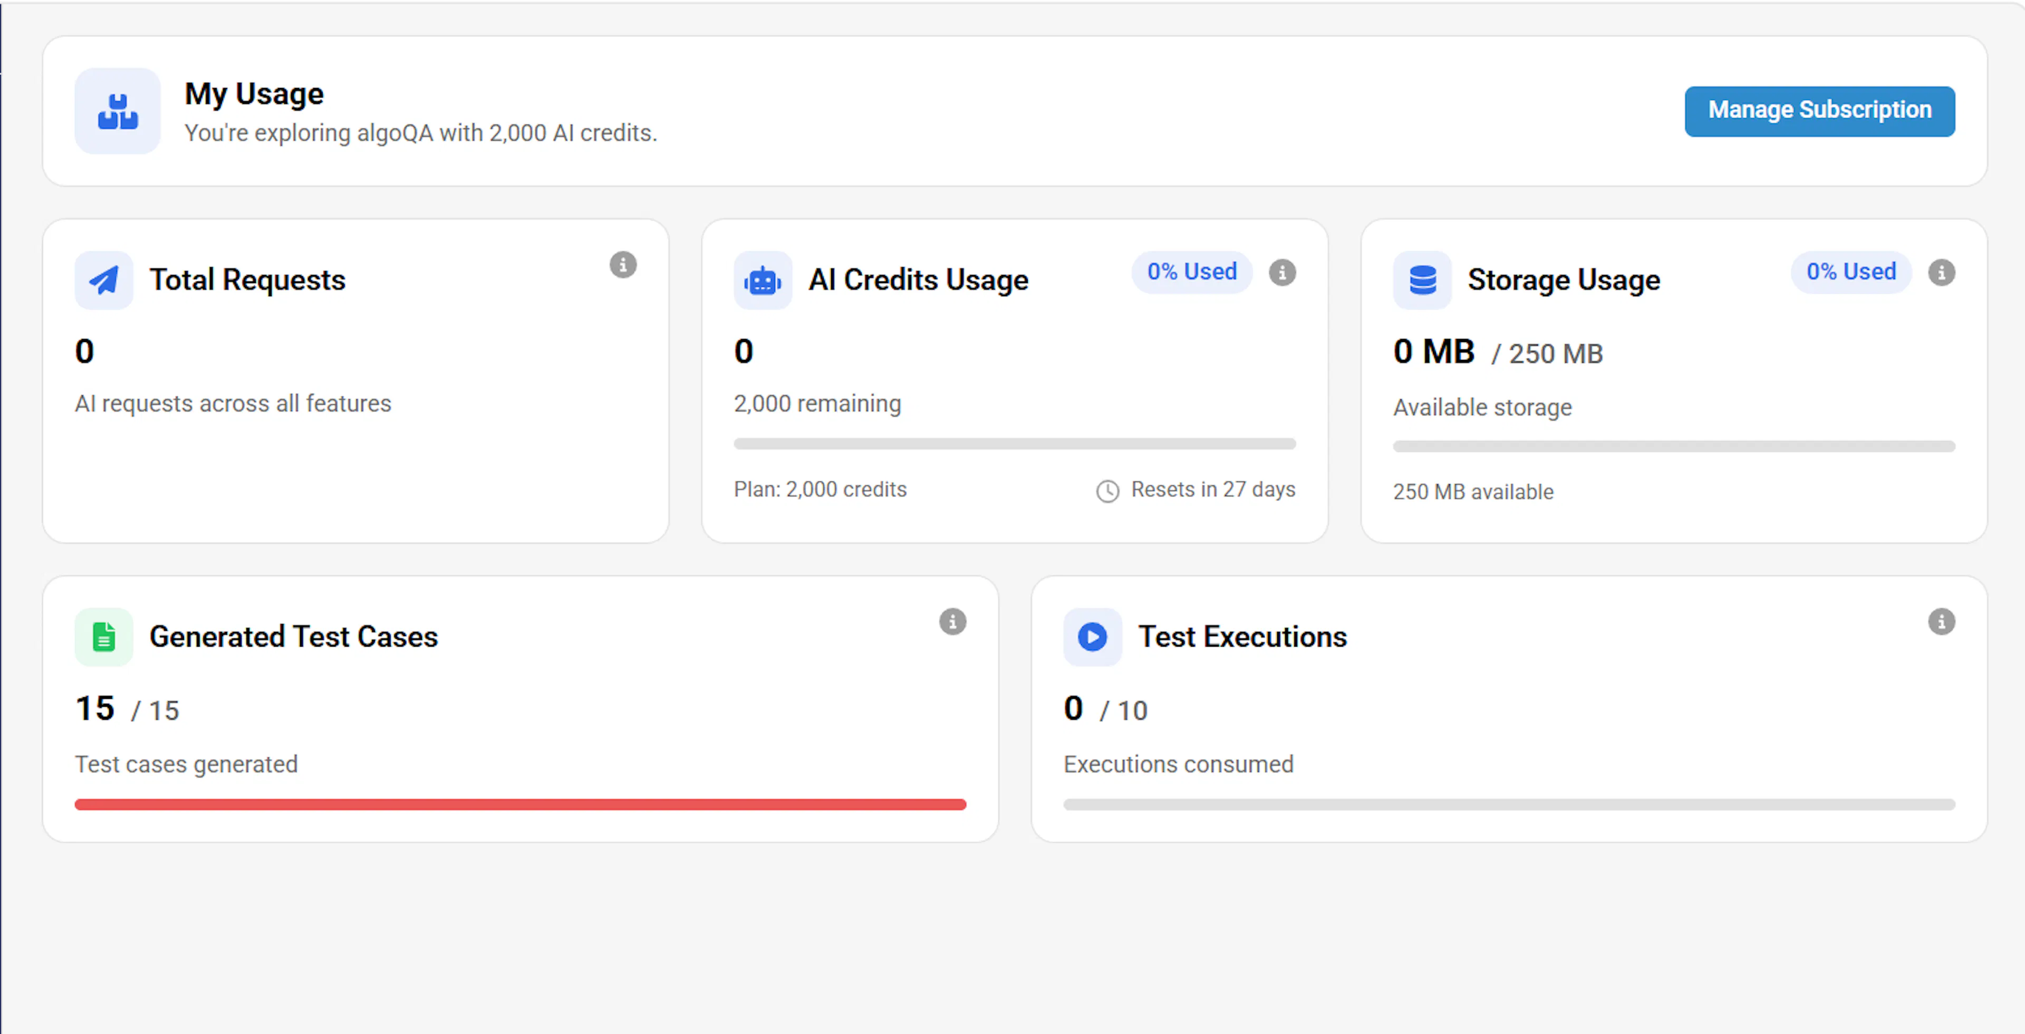Screen dimensions: 2025x1034
Task: Click 'Available storage' text
Action: click(1482, 407)
